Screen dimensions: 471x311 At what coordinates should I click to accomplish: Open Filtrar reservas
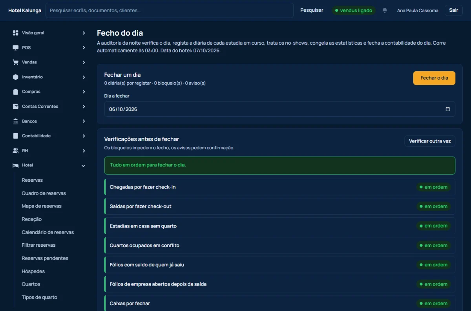click(38, 245)
